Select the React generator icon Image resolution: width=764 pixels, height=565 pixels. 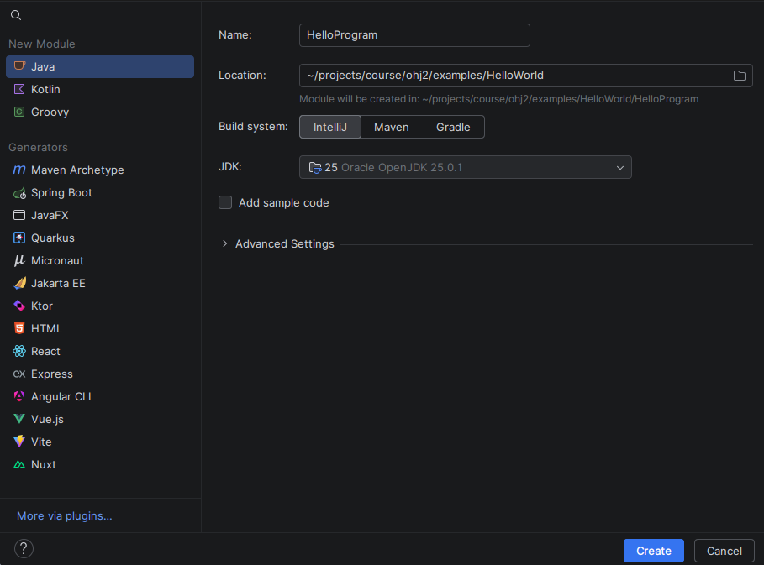[x=19, y=351]
